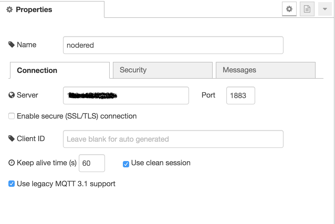Disable the Use clean session option
The height and width of the screenshot is (224, 335).
tap(126, 164)
